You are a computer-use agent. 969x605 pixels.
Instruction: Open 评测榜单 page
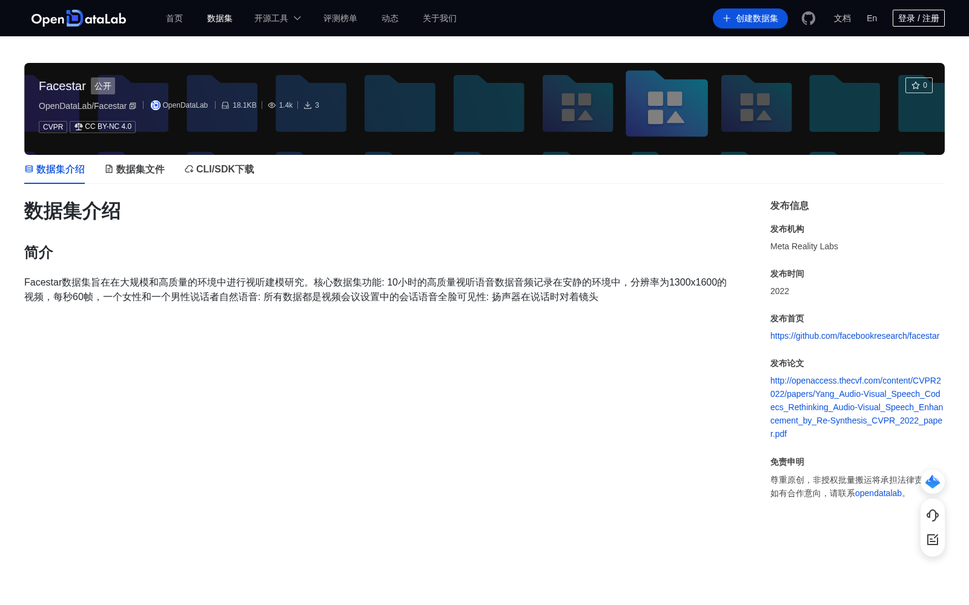coord(340,18)
